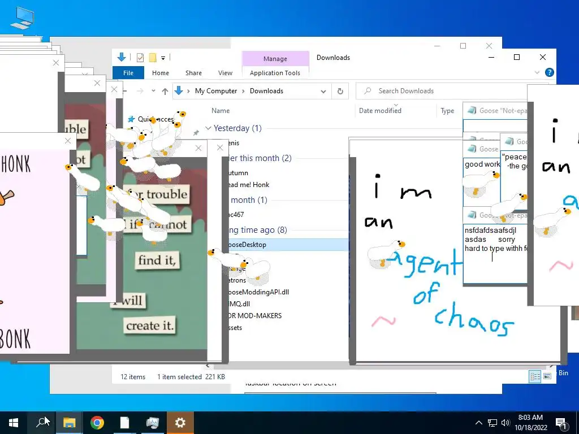Sort by the Type column header
This screenshot has height=434, width=579.
(x=447, y=111)
